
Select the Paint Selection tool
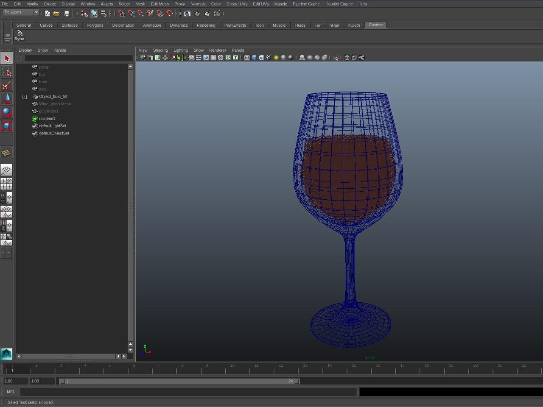coord(6,85)
